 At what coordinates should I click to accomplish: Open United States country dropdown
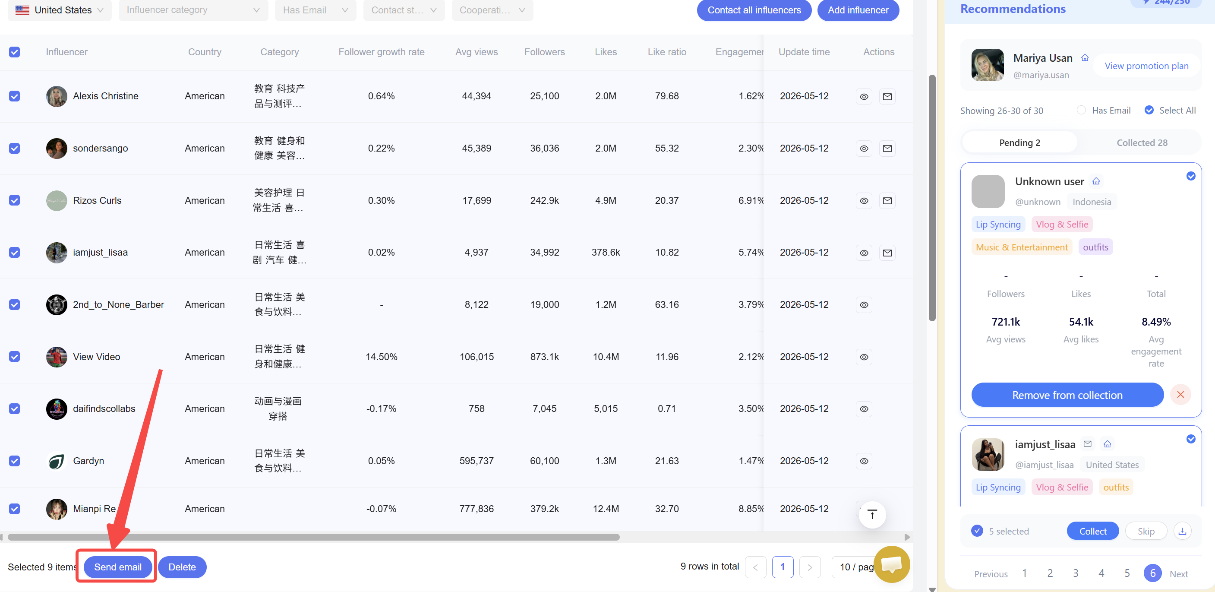60,10
